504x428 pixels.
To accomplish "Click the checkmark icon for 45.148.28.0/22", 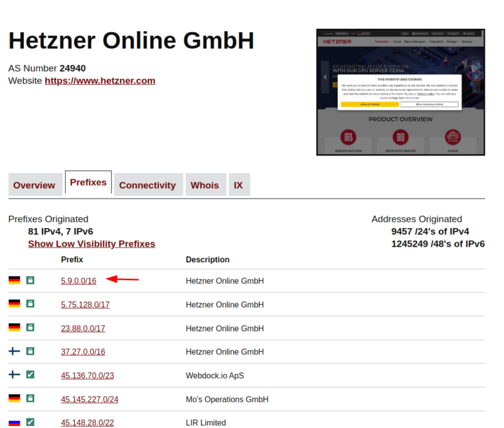I will tap(30, 422).
